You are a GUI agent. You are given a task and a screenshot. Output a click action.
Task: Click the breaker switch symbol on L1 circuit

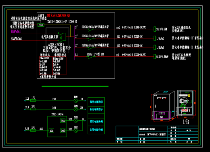coord(92,57)
